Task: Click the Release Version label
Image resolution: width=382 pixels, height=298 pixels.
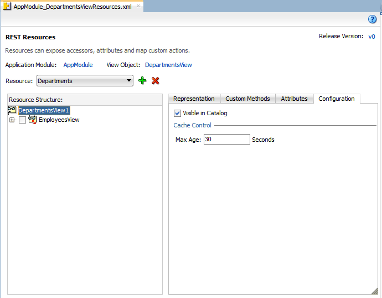Action: pos(341,37)
